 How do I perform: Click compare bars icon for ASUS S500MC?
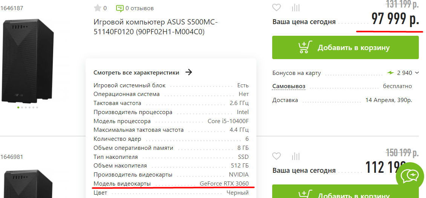tap(296, 8)
